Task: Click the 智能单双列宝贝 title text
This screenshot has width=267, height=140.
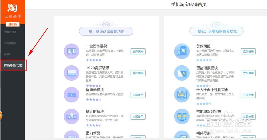Action: click(x=209, y=111)
